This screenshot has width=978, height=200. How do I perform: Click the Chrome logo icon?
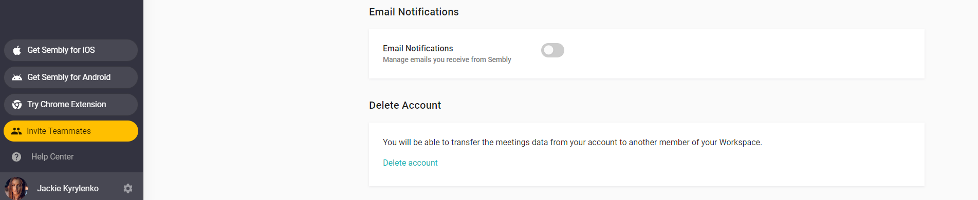point(17,105)
